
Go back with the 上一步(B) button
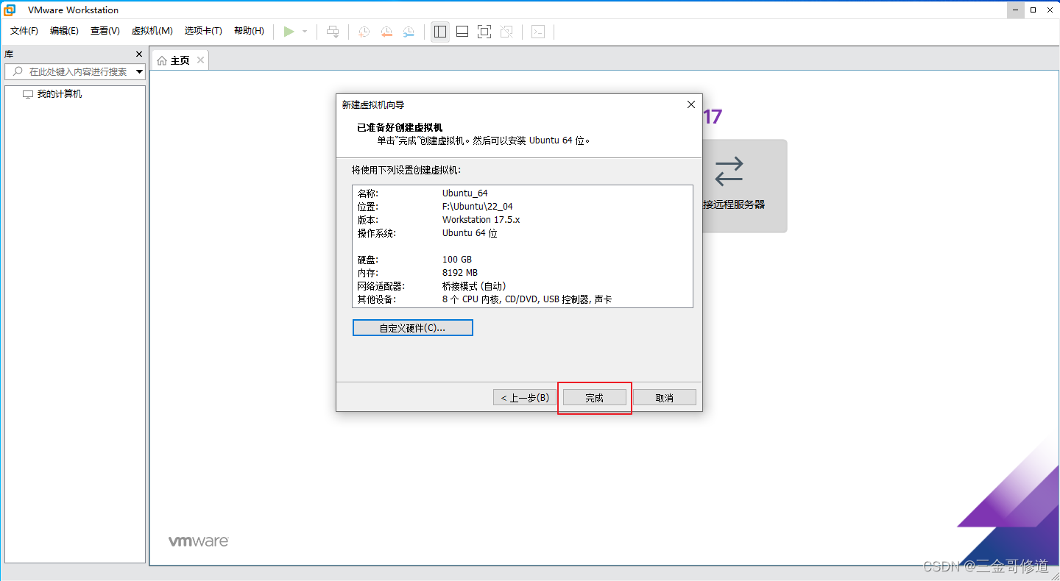point(525,398)
